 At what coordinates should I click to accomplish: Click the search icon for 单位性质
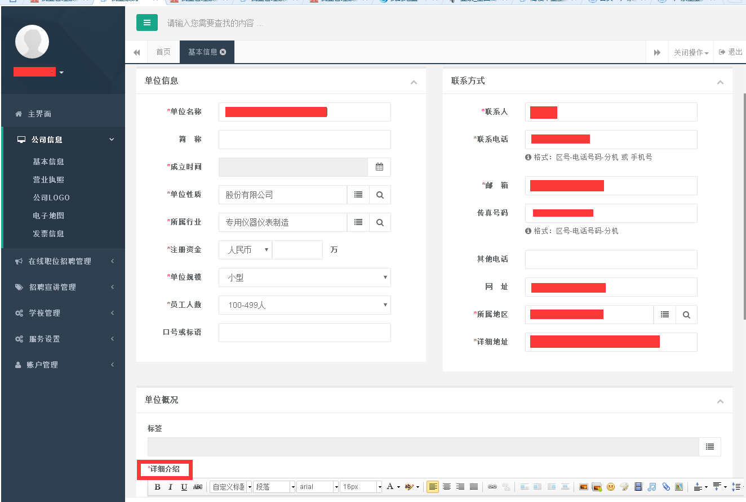380,195
